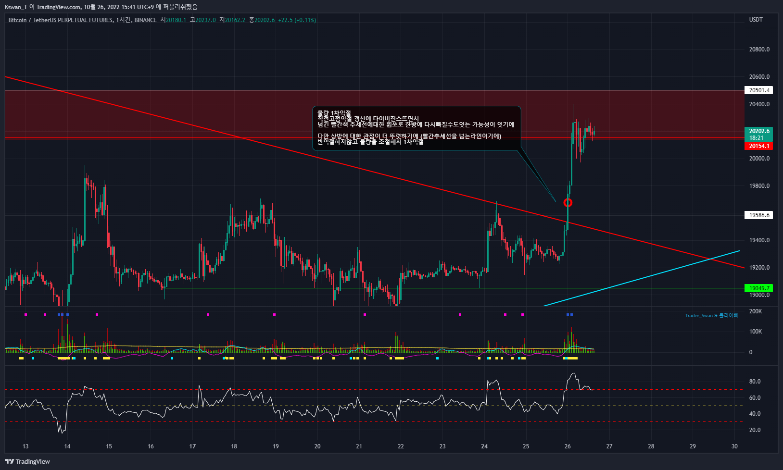Open the TradingView wordmark link in the footer
The height and width of the screenshot is (470, 783).
(33, 461)
